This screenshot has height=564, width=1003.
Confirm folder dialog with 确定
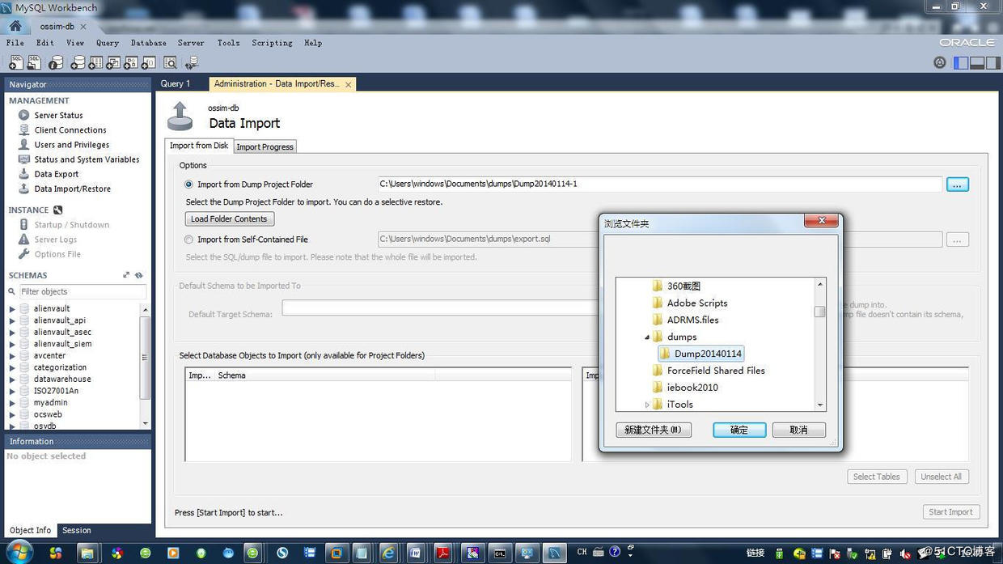(x=739, y=430)
